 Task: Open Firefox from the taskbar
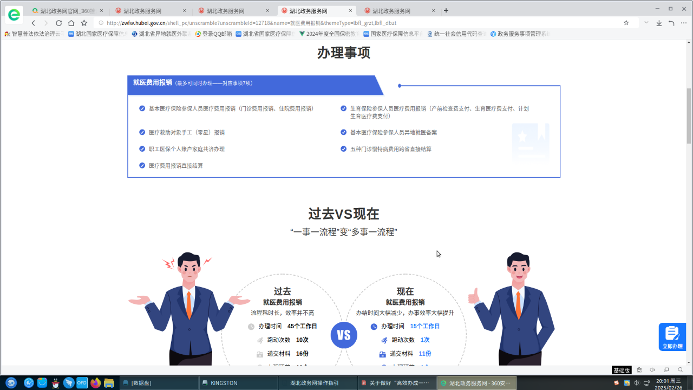pos(96,383)
